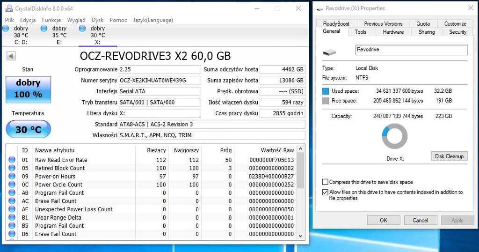Click Cancel in Revodrive Properties
Image resolution: width=479 pixels, height=252 pixels.
pyautogui.click(x=421, y=220)
